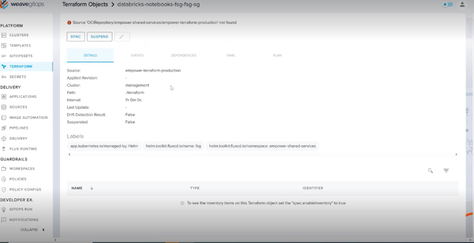Click the enableInventory hint message

click(x=266, y=203)
